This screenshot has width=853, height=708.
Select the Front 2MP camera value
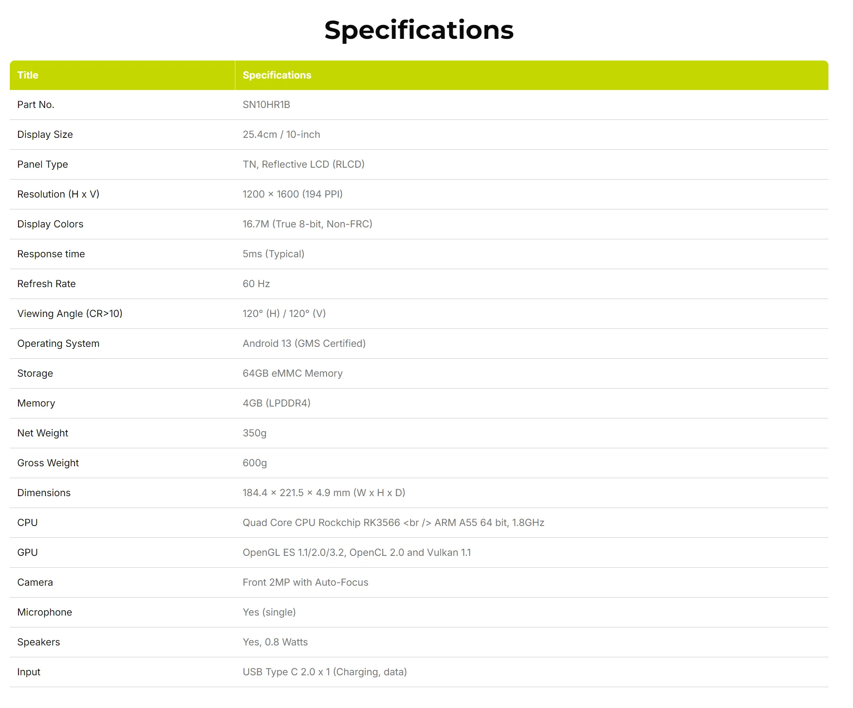click(305, 582)
